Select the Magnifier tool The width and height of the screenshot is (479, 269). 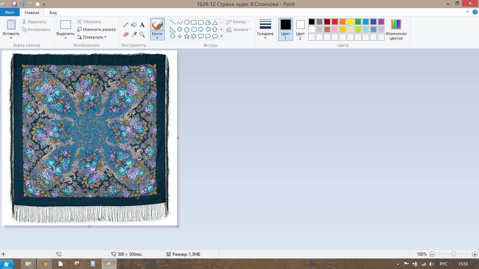coord(142,34)
